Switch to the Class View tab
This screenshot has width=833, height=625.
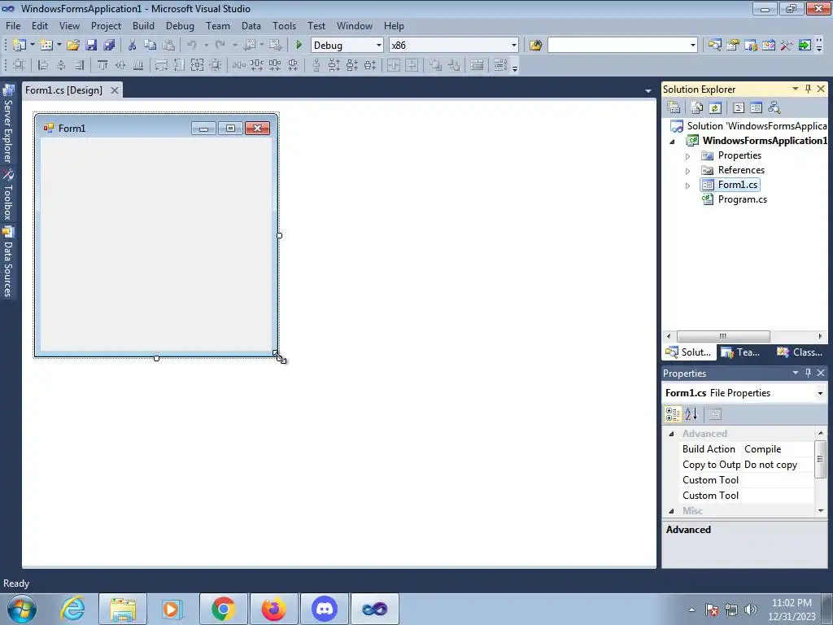(x=799, y=352)
